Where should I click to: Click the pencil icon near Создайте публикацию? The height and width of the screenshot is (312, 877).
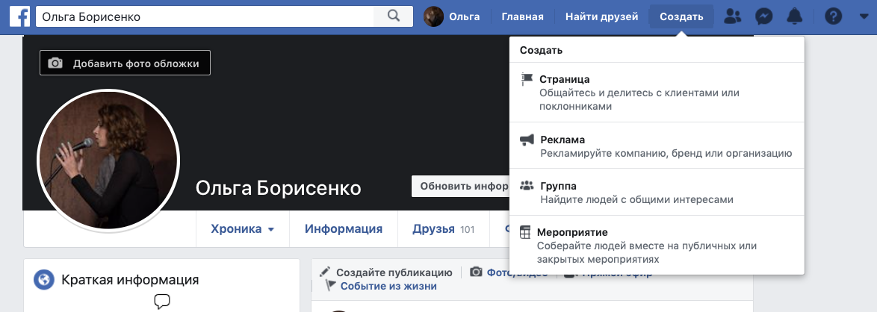point(325,272)
